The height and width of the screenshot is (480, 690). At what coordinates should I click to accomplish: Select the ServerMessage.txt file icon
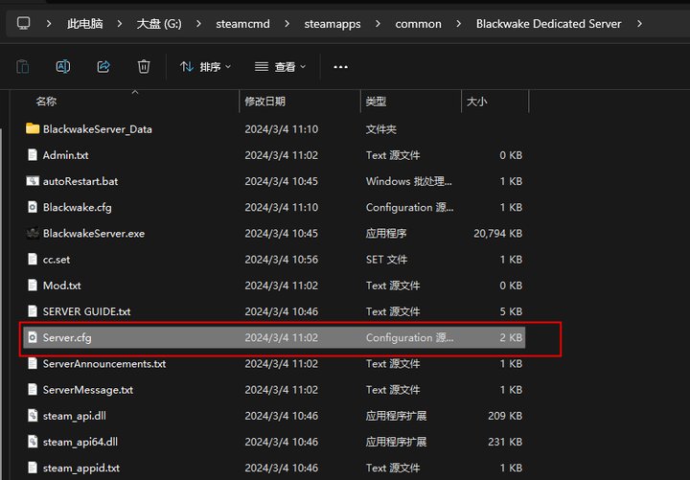pyautogui.click(x=33, y=389)
